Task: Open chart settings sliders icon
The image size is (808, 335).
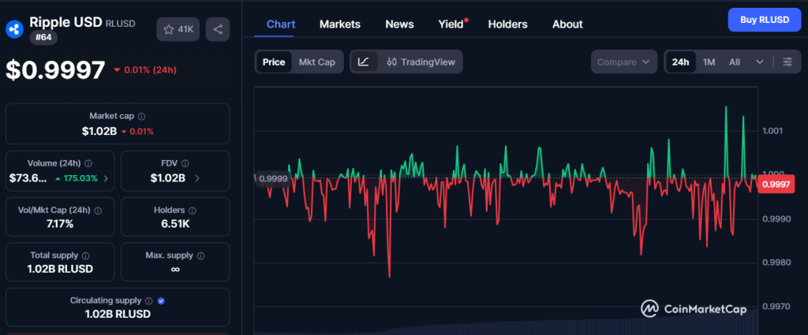Action: 787,61
